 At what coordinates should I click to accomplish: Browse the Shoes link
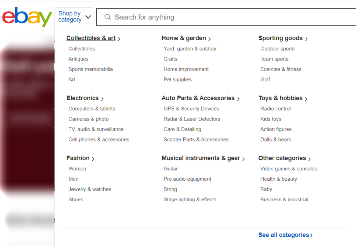(x=76, y=199)
